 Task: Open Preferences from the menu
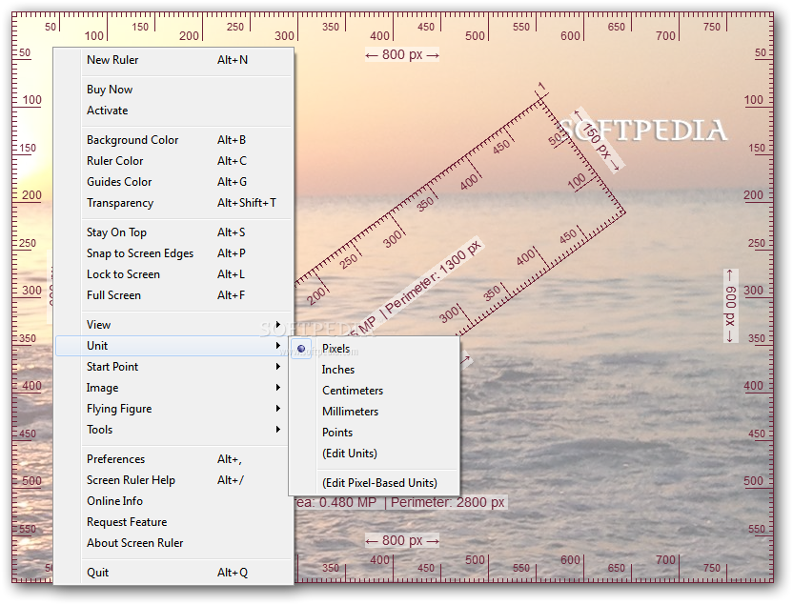(x=173, y=459)
